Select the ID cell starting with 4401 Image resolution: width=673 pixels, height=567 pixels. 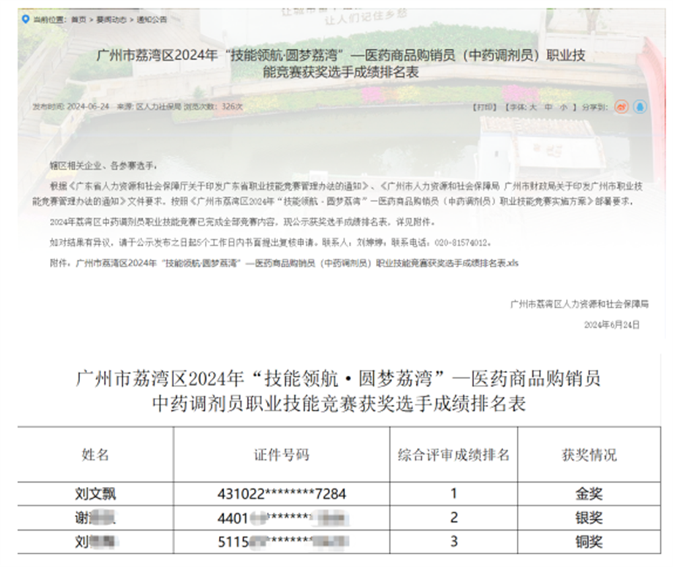click(x=282, y=518)
